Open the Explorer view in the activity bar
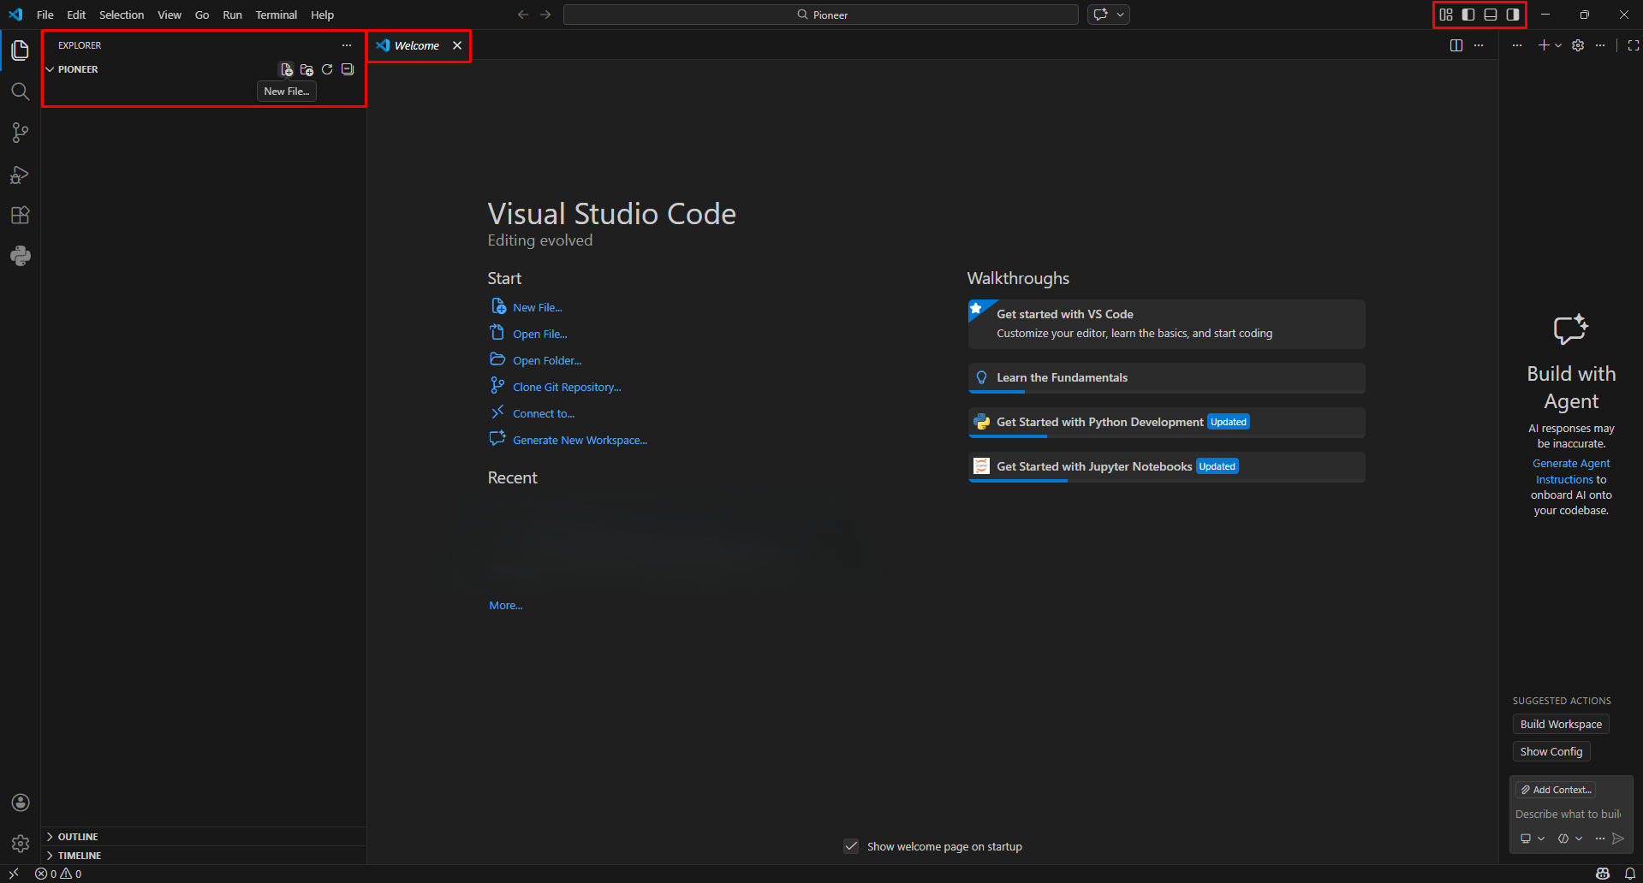This screenshot has height=883, width=1643. tap(21, 50)
